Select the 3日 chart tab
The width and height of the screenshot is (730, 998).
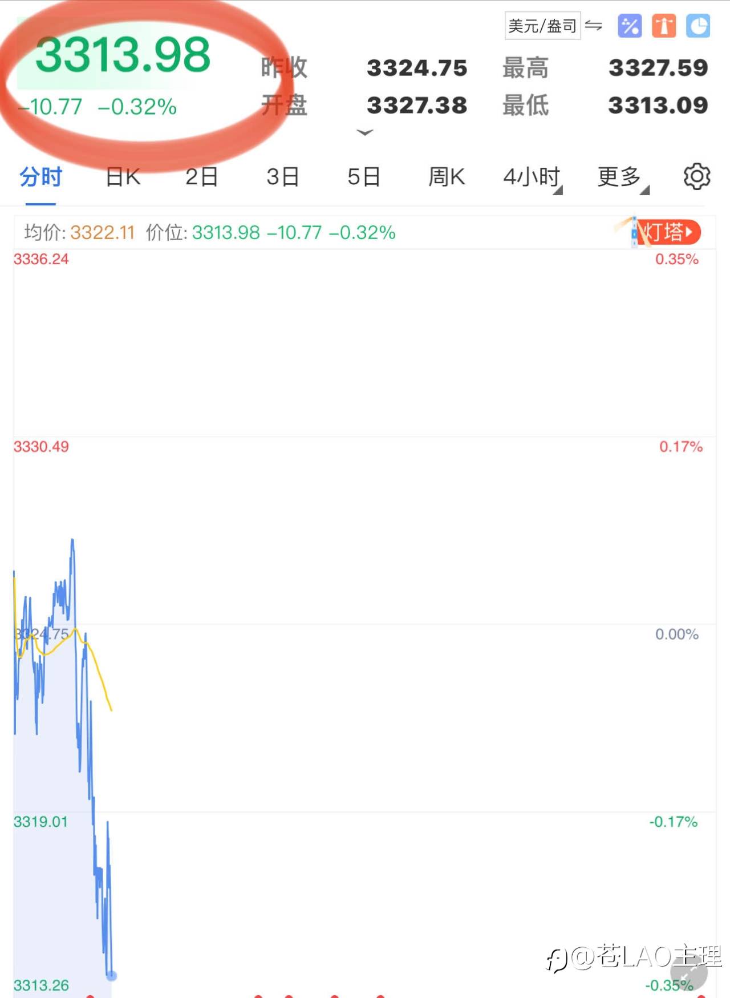click(x=283, y=177)
